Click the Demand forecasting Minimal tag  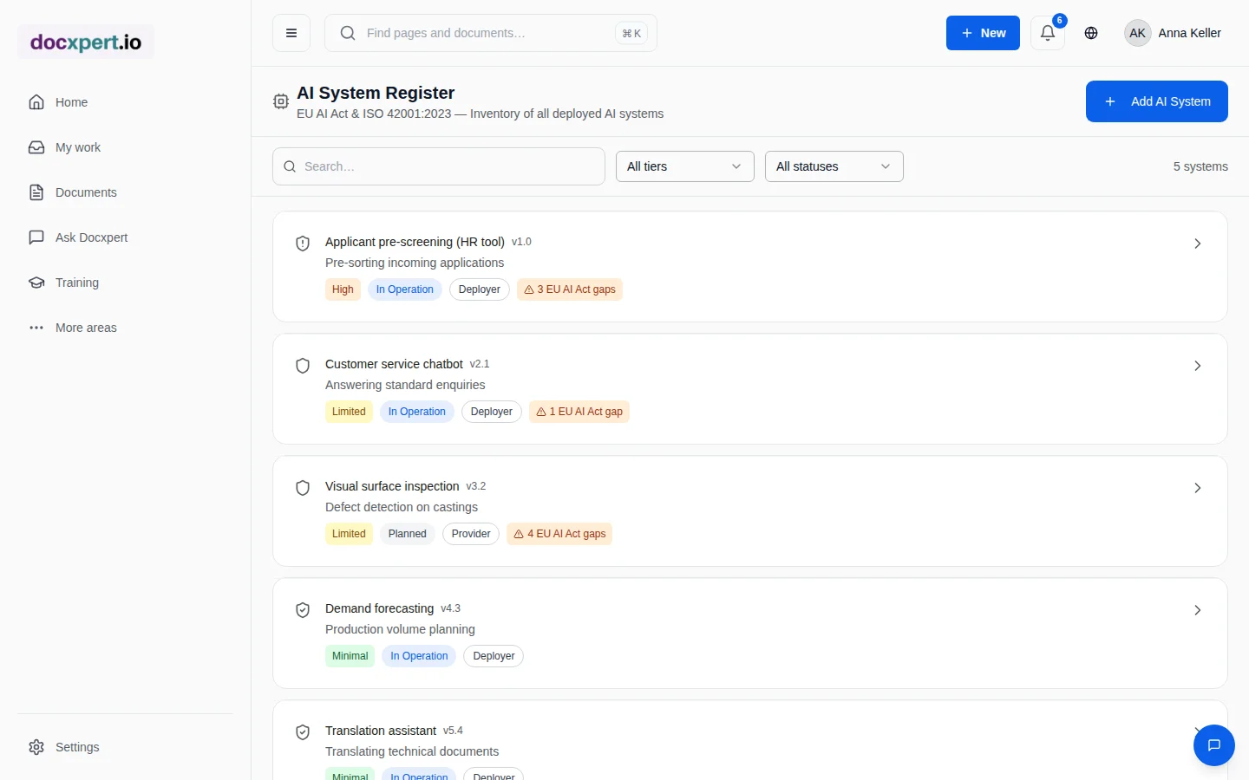click(350, 656)
